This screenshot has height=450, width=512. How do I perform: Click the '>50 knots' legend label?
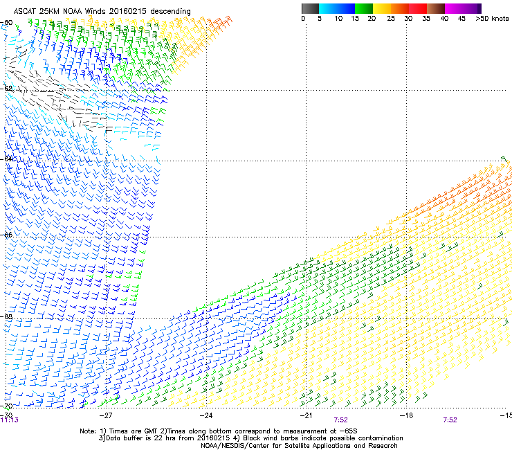pyautogui.click(x=492, y=19)
